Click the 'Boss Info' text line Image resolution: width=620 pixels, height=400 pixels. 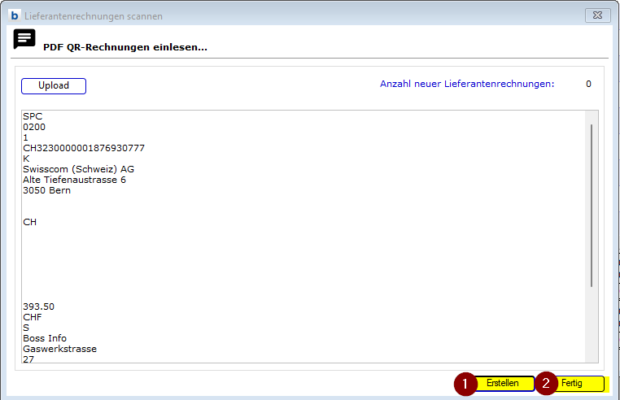pyautogui.click(x=45, y=338)
